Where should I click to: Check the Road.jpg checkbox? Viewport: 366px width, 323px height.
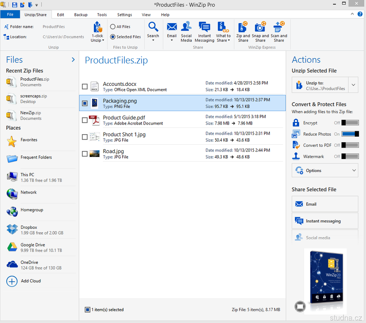pyautogui.click(x=85, y=154)
